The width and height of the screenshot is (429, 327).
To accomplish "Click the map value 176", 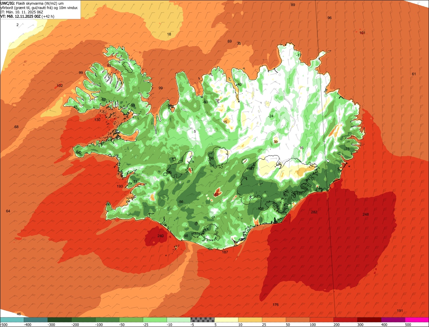I will pyautogui.click(x=275, y=305).
